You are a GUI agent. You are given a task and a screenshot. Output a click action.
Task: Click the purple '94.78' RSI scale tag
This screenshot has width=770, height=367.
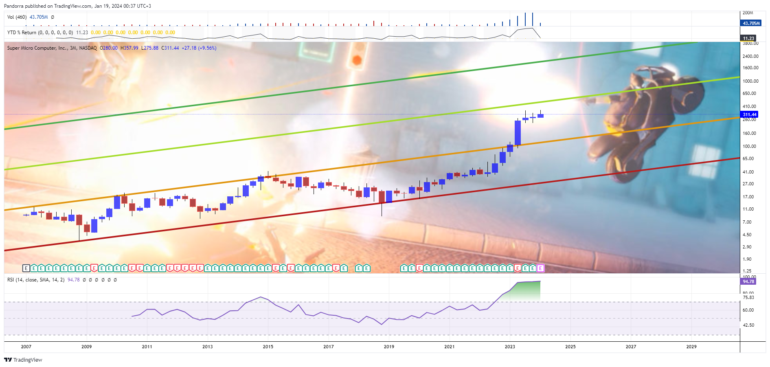(x=748, y=281)
